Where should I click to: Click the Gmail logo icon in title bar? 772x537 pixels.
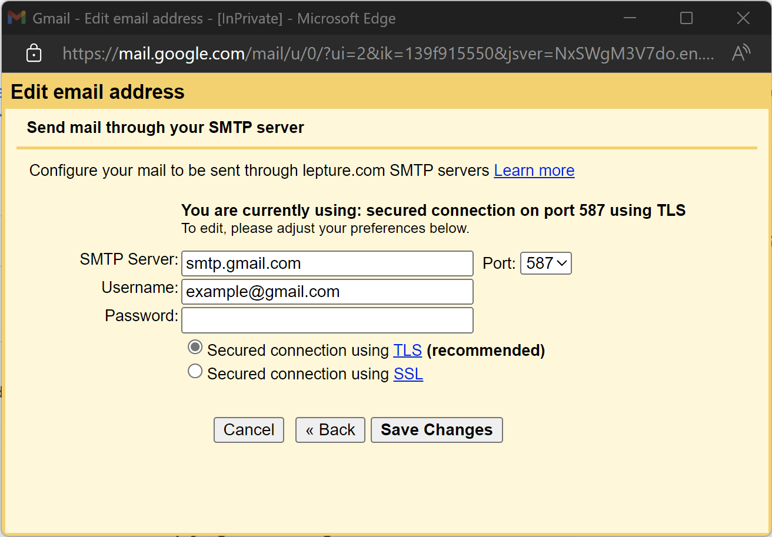tap(16, 18)
